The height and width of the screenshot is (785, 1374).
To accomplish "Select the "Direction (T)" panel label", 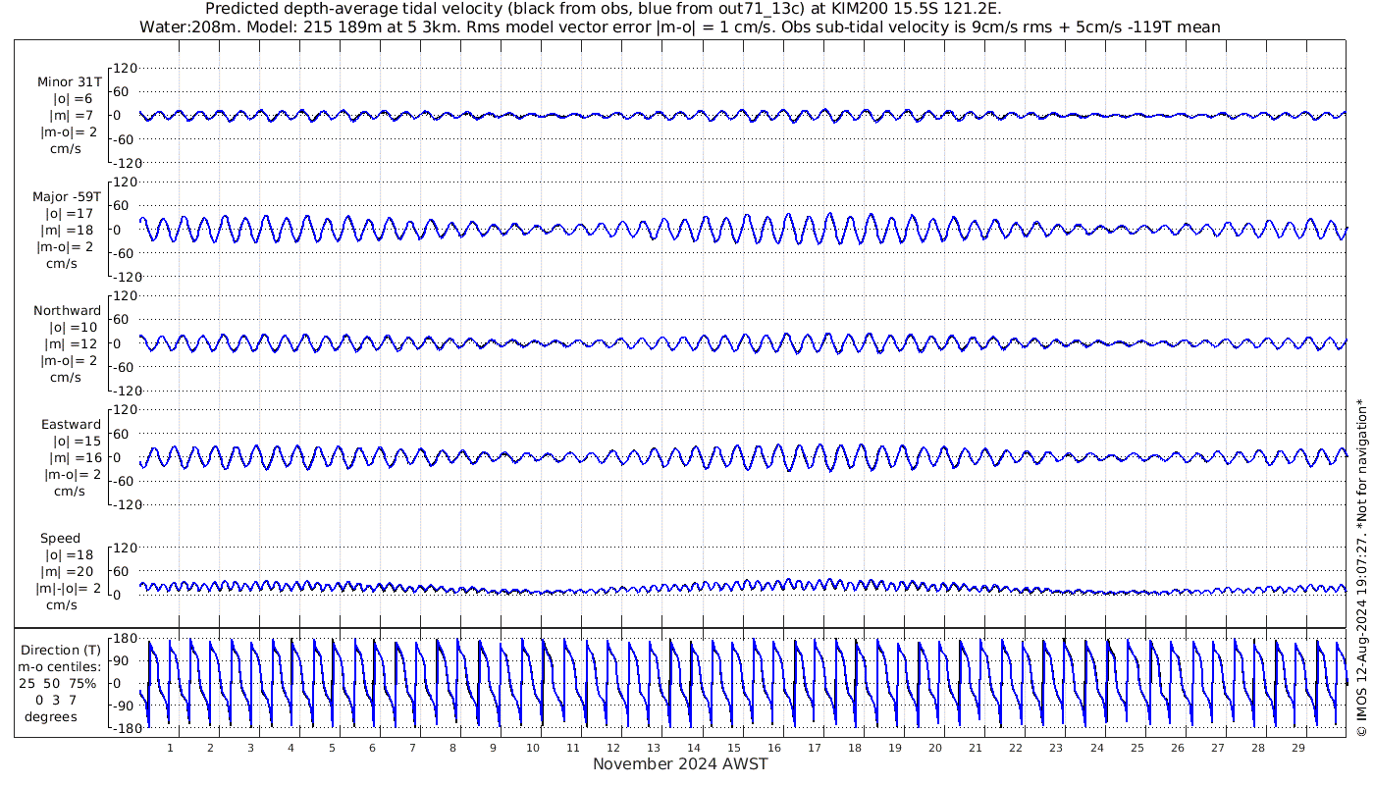I will pos(61,650).
